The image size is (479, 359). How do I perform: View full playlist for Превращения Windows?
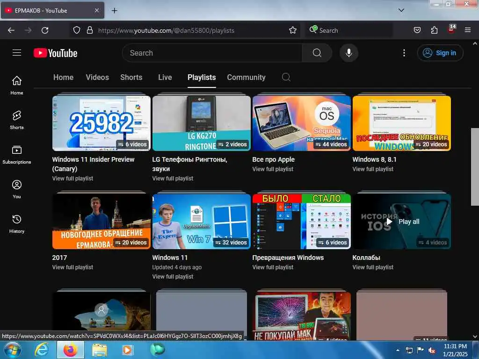tap(273, 267)
